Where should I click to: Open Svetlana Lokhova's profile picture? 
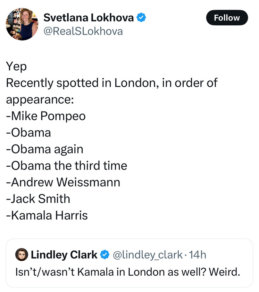22,25
